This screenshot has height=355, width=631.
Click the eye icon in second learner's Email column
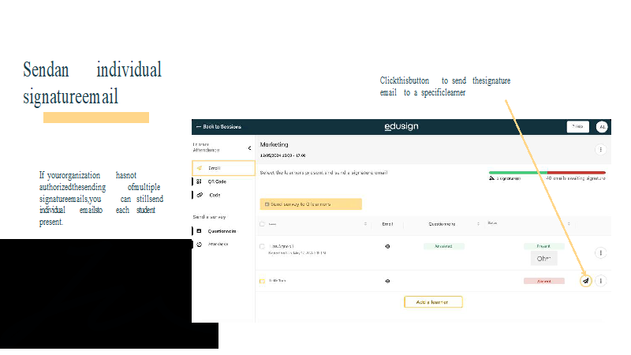pos(387,281)
